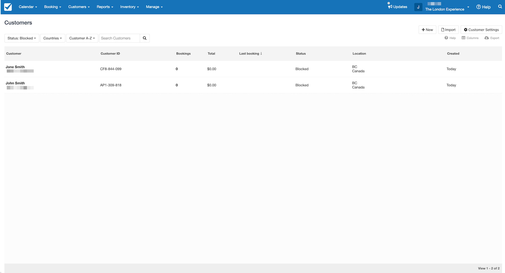The image size is (505, 273).
Task: Open the Manage menu
Action: coord(154,7)
